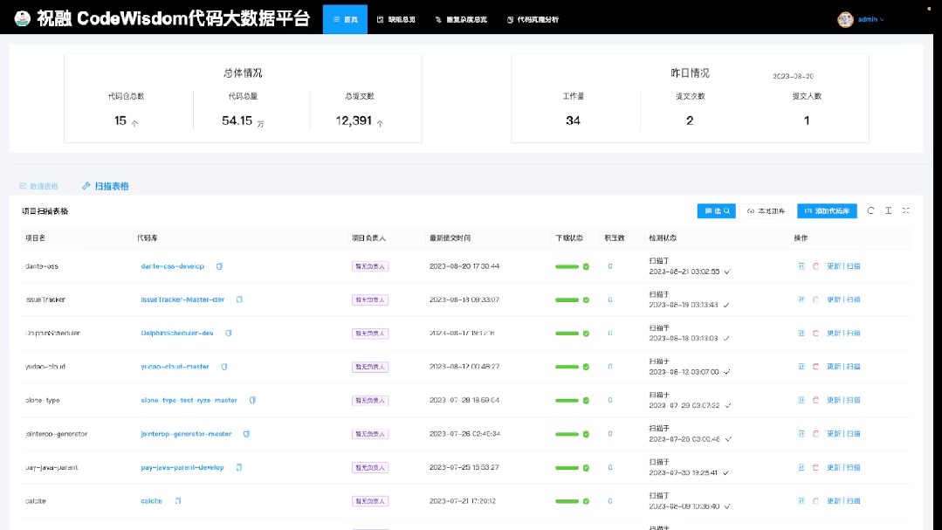Open the DolphinScheduler-dev repository link

(177, 334)
